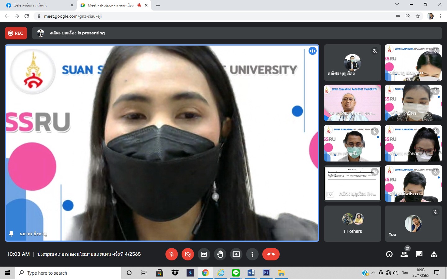447x279 pixels.
Task: Open a new browser tab
Action: click(x=158, y=5)
